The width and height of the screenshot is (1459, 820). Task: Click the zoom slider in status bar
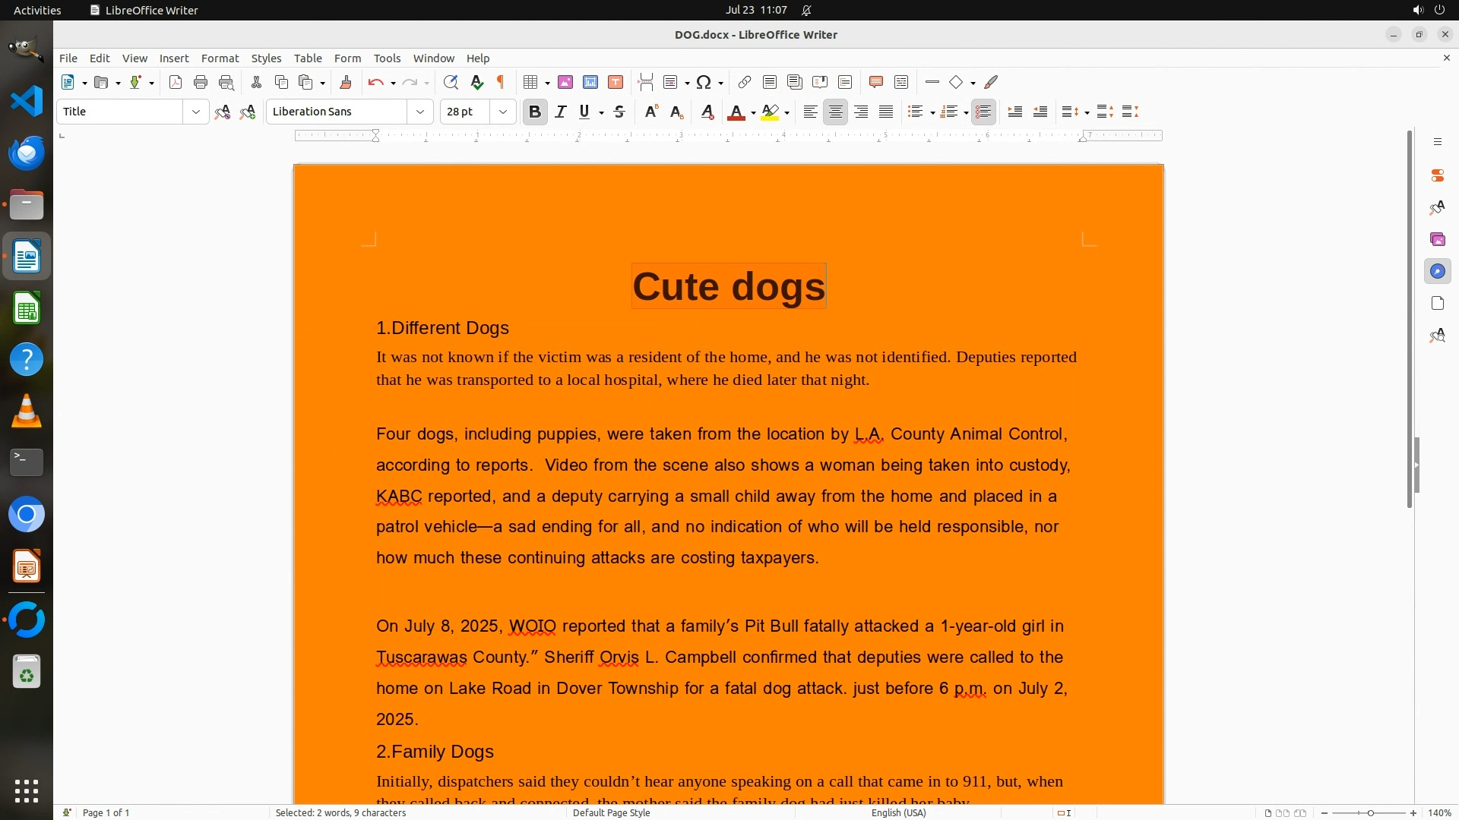[x=1369, y=812]
